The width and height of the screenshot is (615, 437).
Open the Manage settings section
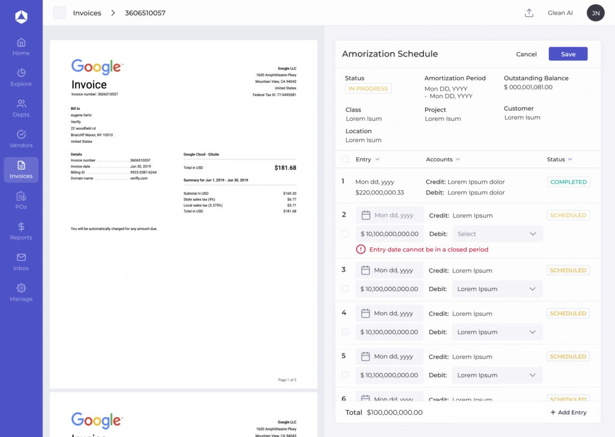click(21, 292)
